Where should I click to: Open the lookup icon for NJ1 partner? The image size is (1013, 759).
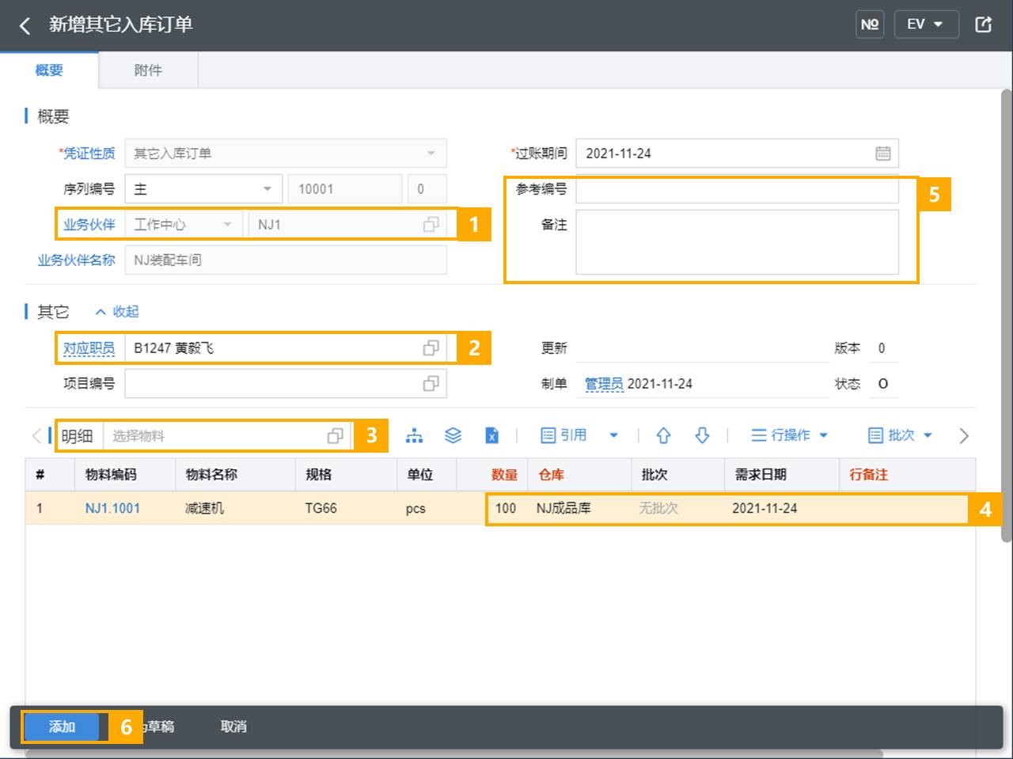point(431,225)
